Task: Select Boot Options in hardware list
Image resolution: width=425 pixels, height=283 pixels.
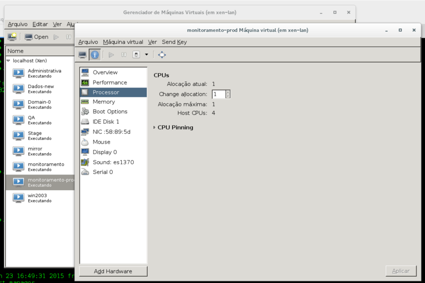Action: (x=113, y=112)
